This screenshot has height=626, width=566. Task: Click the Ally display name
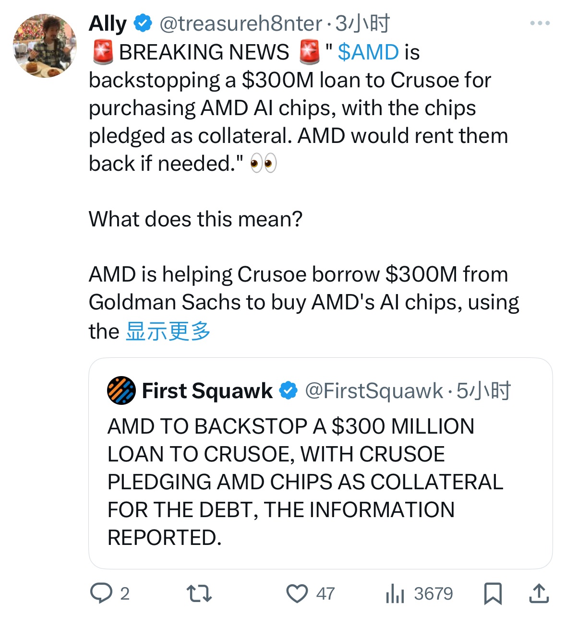[x=108, y=24]
